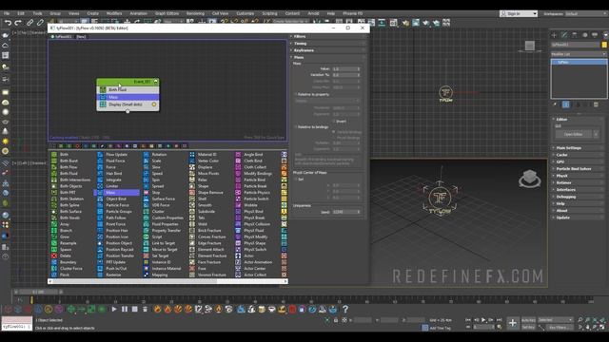This screenshot has height=342, width=609.
Task: Click the ViewCube in the perspective viewport
Action: (x=529, y=180)
